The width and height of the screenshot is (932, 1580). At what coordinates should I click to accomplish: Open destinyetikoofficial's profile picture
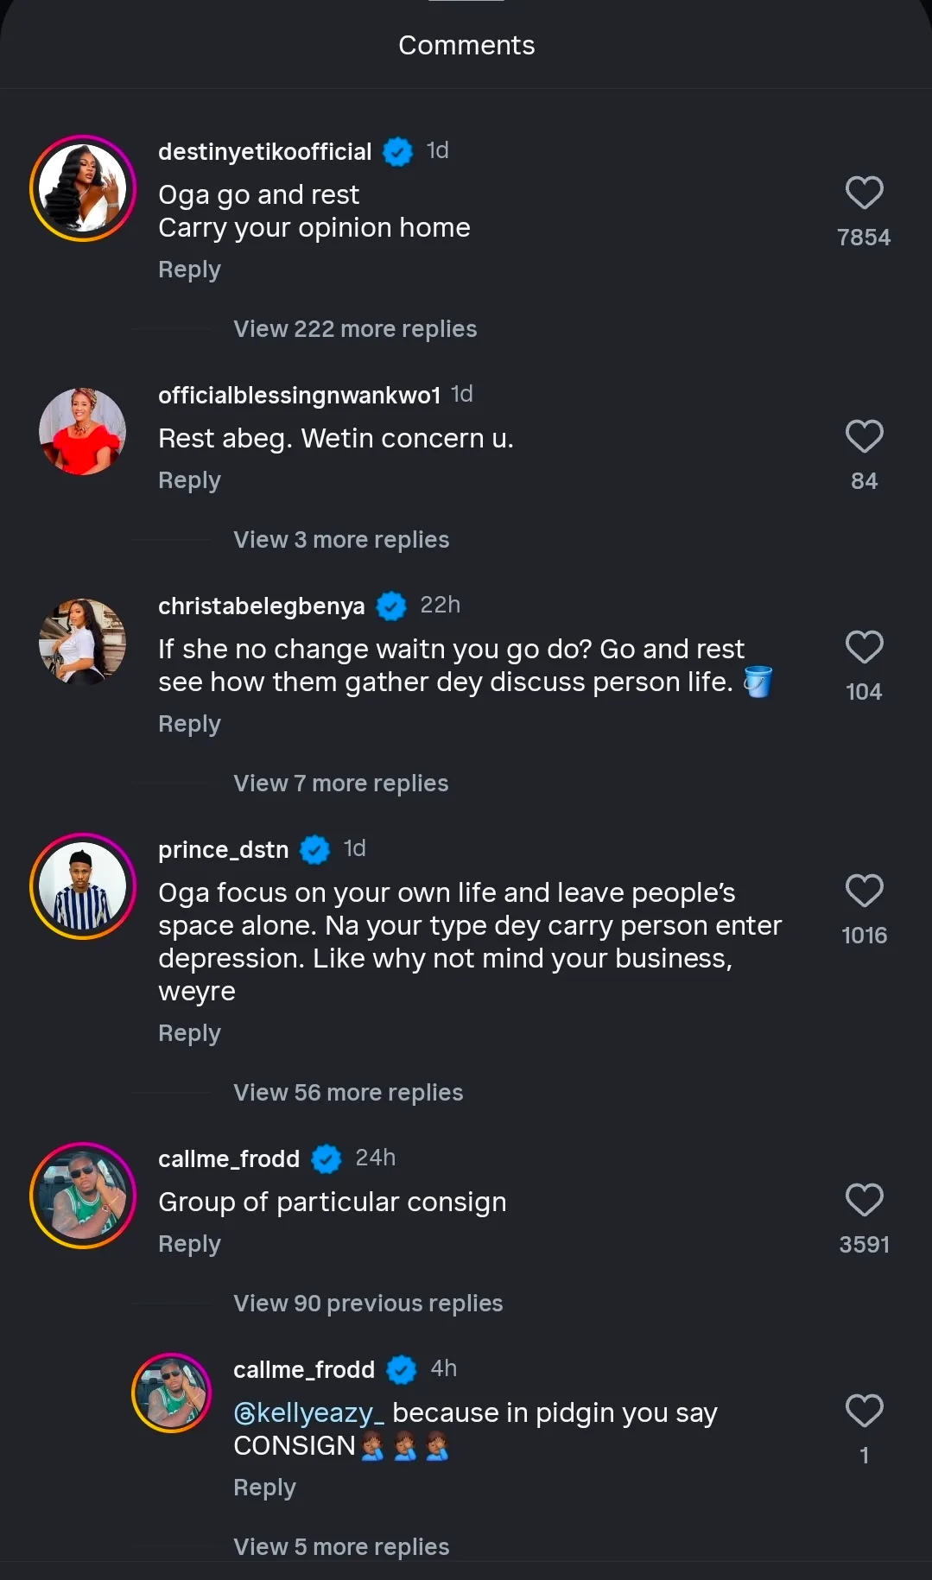tap(83, 188)
